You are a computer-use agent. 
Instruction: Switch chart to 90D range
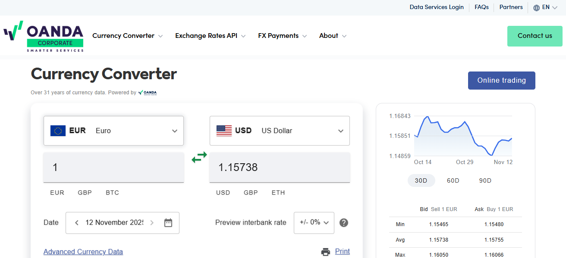point(485,180)
